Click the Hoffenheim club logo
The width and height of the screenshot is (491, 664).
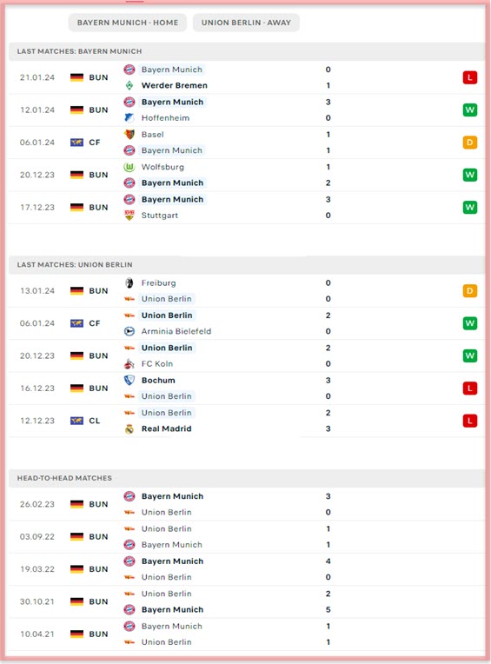pos(129,118)
